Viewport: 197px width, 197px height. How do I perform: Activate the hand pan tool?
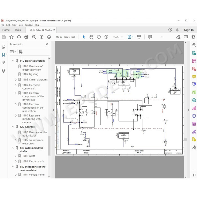tap(91, 37)
